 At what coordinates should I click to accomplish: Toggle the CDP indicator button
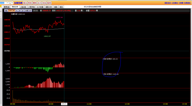coord(30,11)
